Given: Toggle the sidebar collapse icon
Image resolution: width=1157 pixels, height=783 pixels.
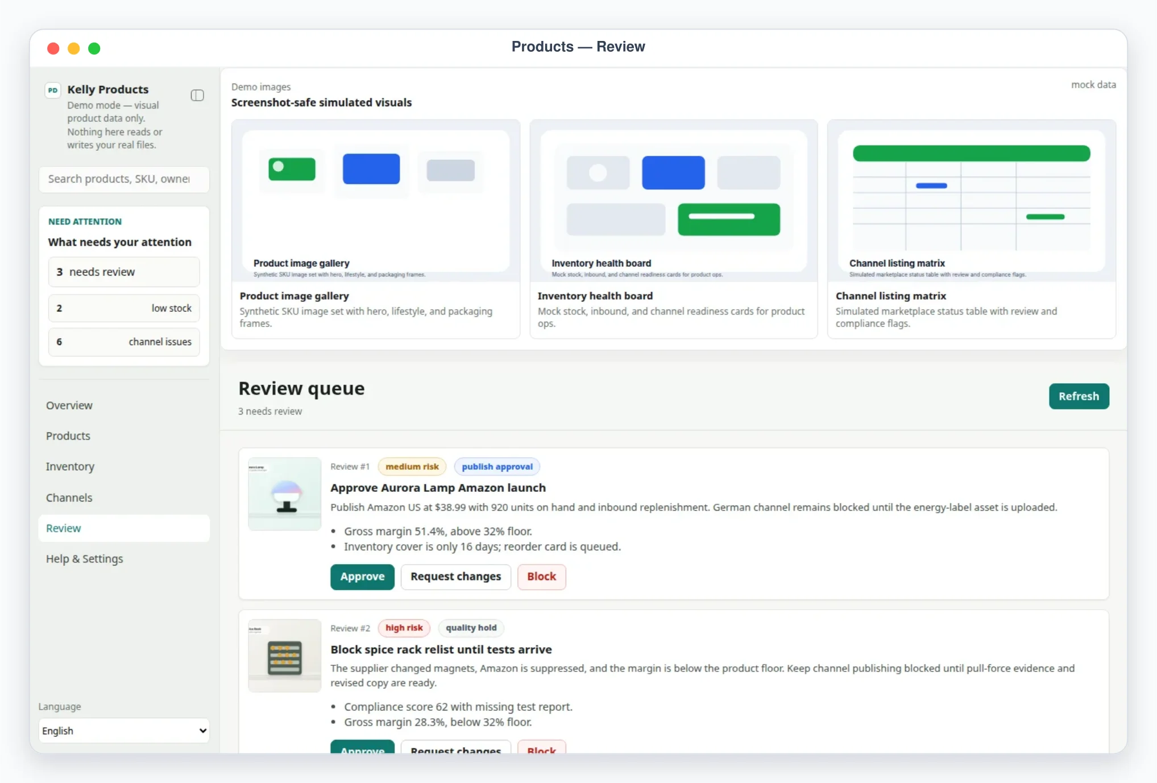Looking at the screenshot, I should pos(197,95).
